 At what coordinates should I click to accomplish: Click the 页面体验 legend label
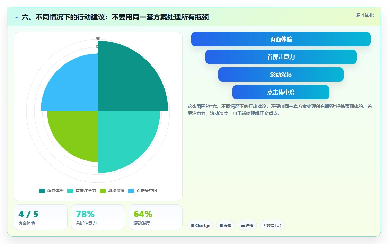[55, 191]
